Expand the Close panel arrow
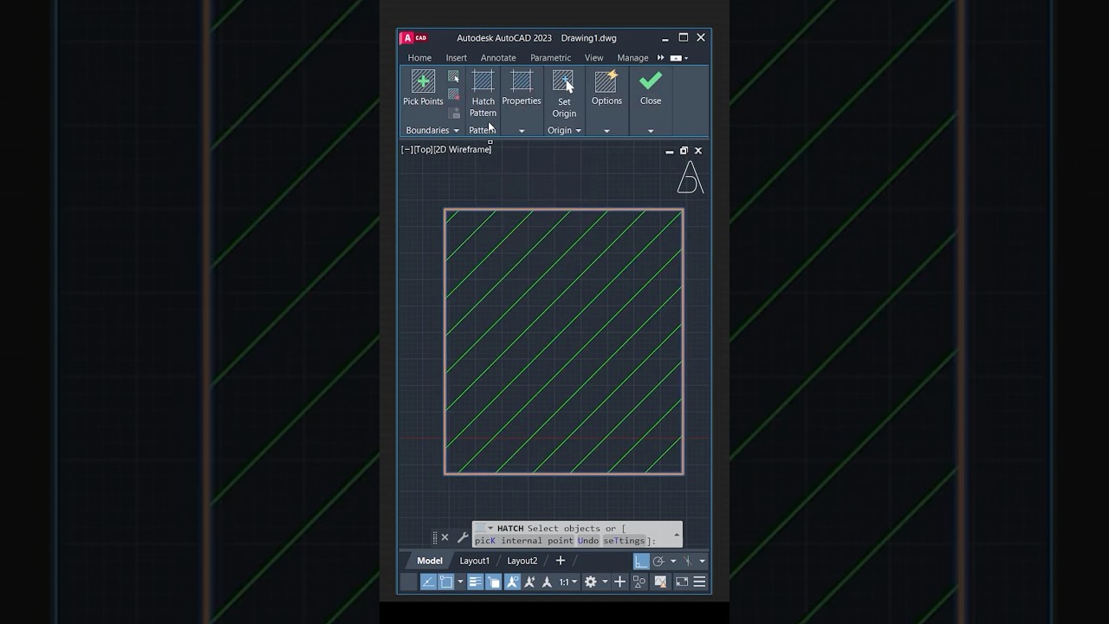Screen dimensions: 1109x624 pyautogui.click(x=651, y=131)
